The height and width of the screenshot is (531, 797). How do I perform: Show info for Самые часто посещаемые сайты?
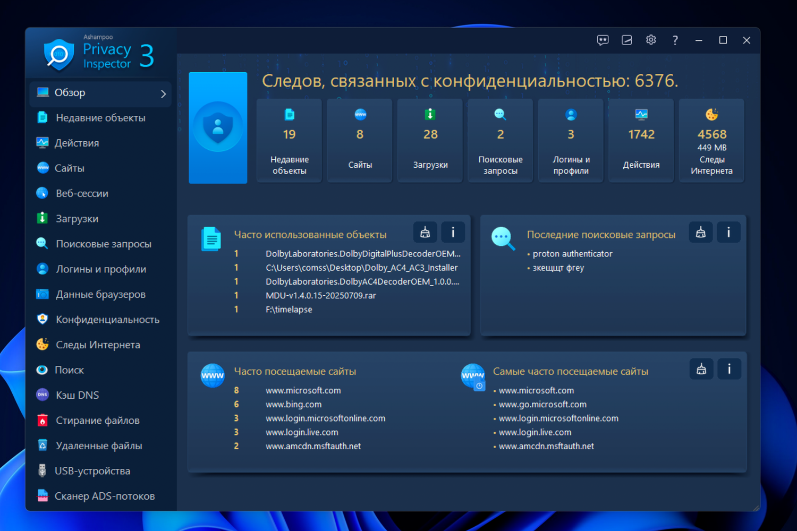729,369
